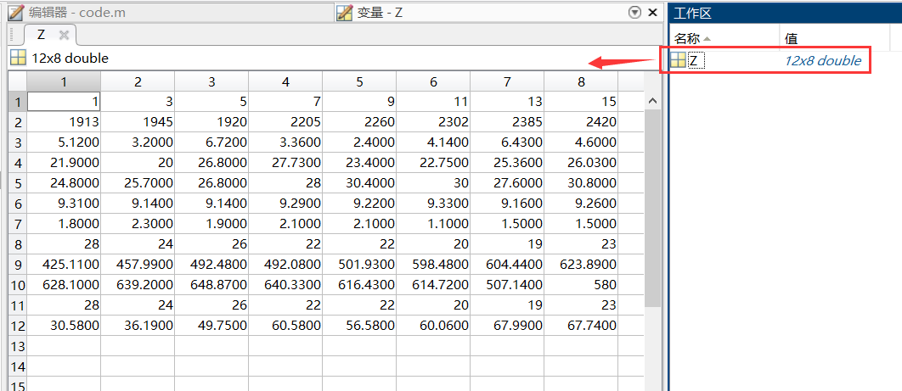Select column header 8
The width and height of the screenshot is (902, 391).
click(581, 81)
